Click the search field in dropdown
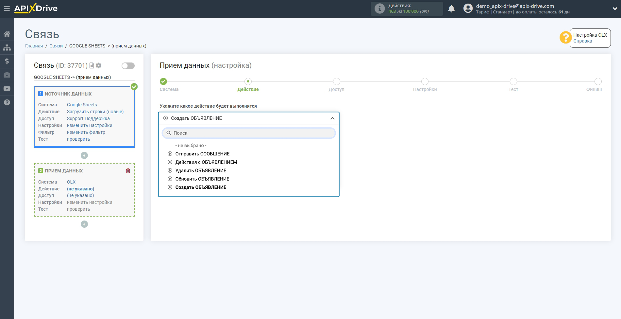This screenshot has width=621, height=319. pos(249,133)
